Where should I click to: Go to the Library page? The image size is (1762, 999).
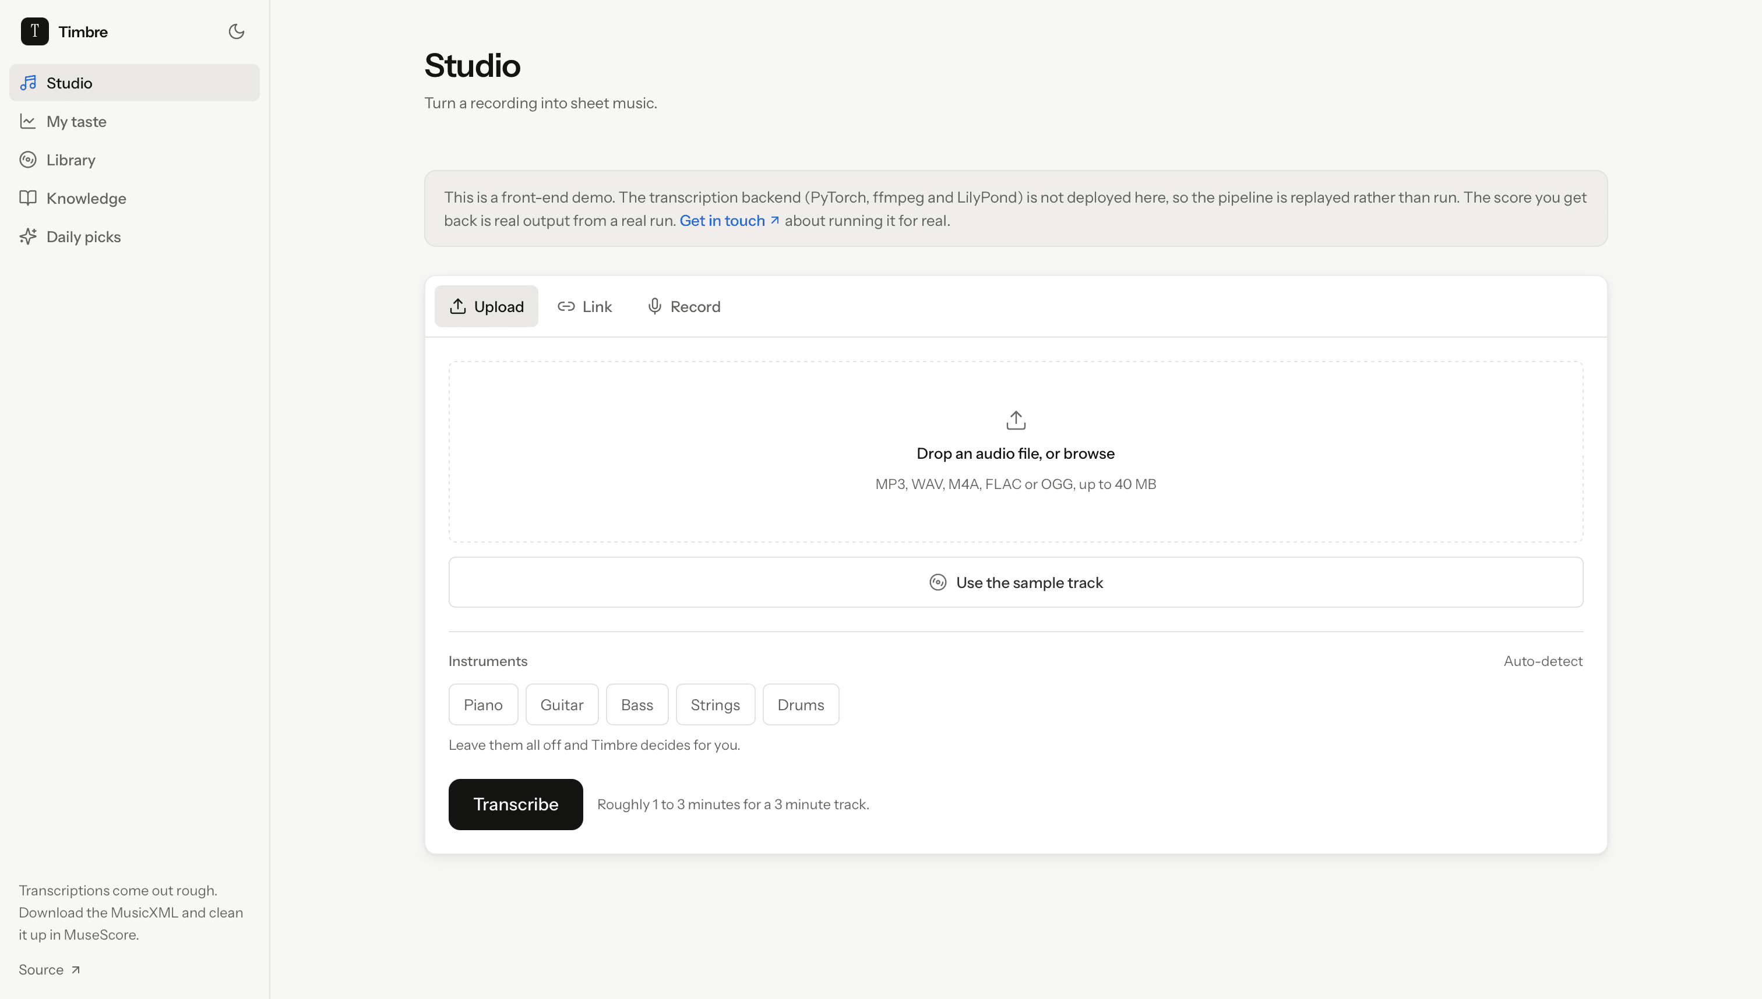tap(135, 160)
